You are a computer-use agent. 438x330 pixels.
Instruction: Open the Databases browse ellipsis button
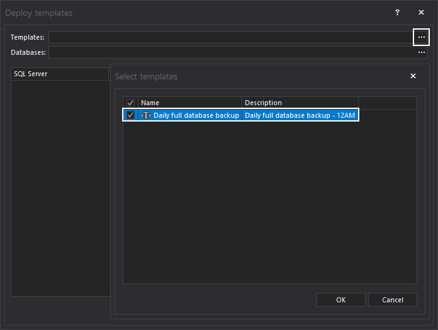421,52
